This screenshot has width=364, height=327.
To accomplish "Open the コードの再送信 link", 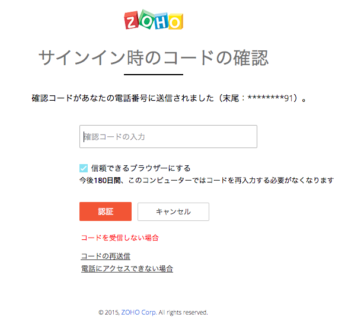I will 106,257.
